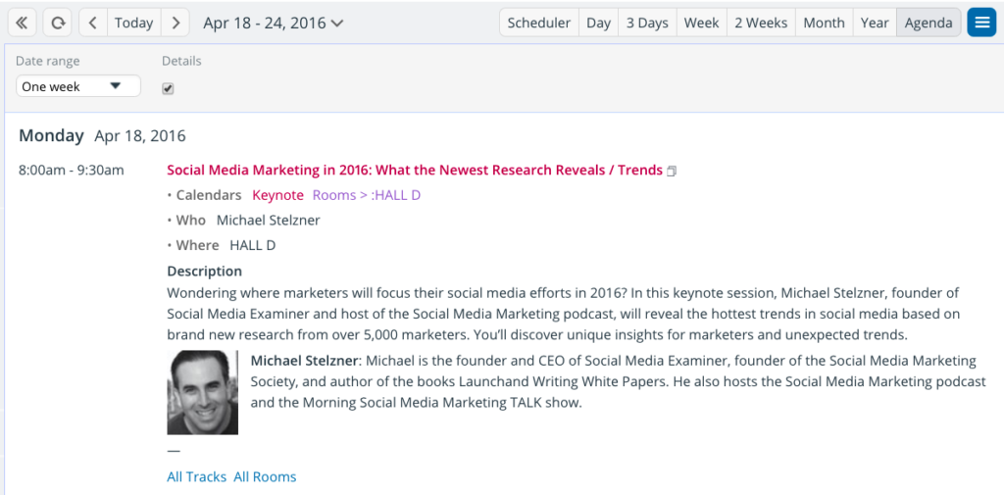
Task: Click the Details label
Action: 181,61
